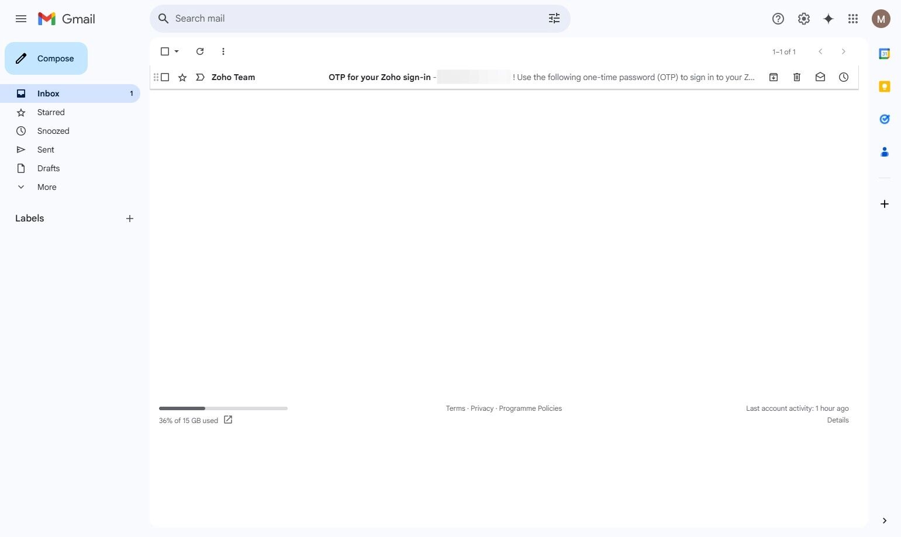This screenshot has height=537, width=901.
Task: Open storage management external link icon
Action: point(228,420)
